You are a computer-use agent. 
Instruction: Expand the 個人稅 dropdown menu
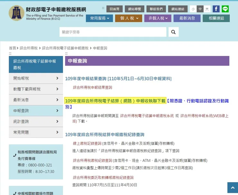[x=129, y=18]
